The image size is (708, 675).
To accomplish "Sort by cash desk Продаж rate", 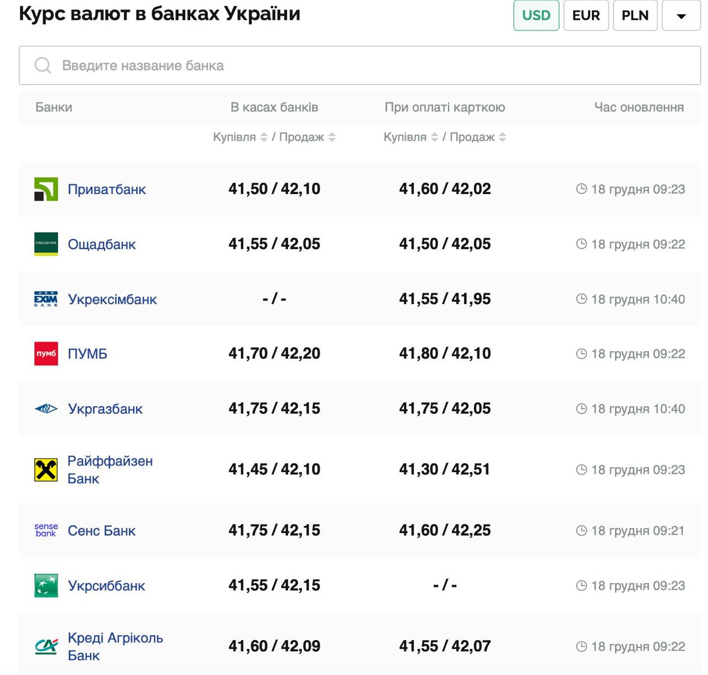I will coord(332,137).
